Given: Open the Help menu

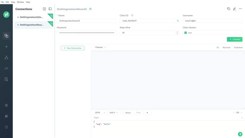Looking at the screenshot, I should [x=28, y=2].
